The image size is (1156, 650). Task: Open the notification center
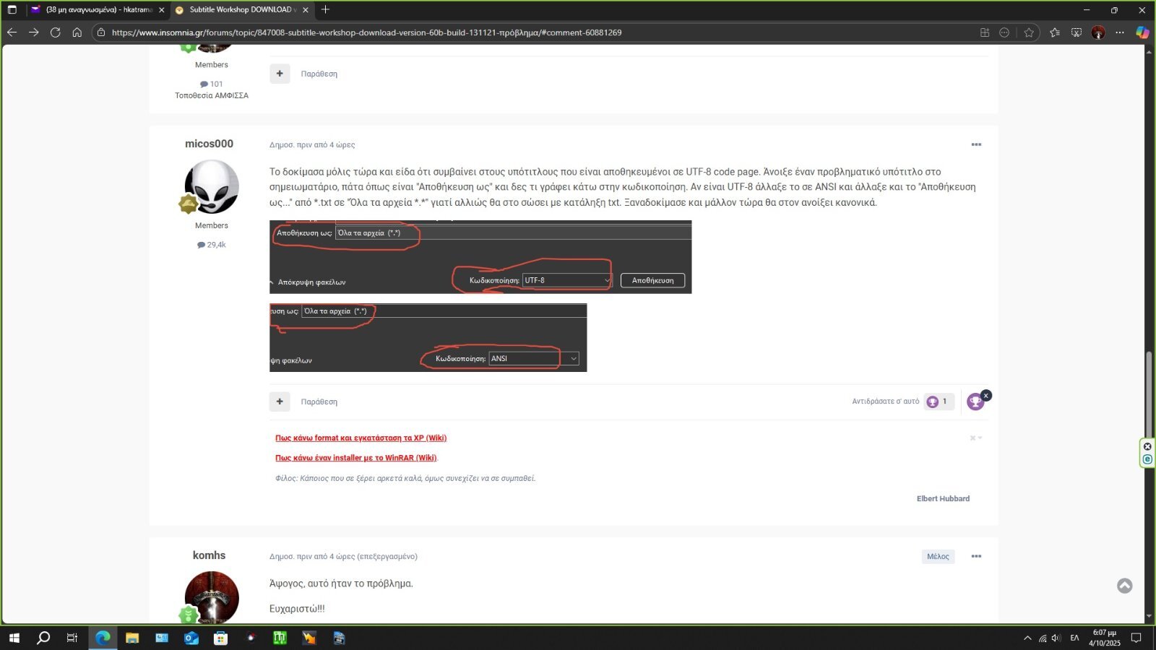[1136, 638]
